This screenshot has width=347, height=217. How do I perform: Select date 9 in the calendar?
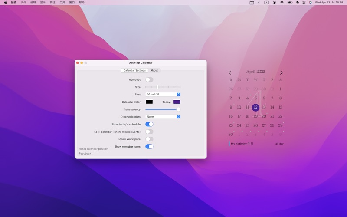pos(231,107)
